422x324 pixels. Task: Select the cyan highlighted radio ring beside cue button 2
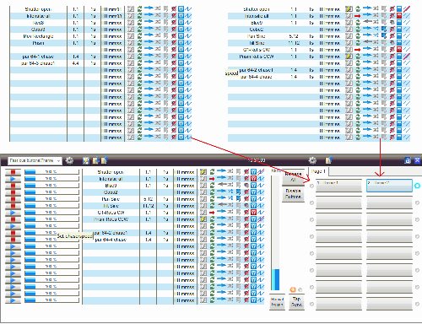(x=417, y=186)
